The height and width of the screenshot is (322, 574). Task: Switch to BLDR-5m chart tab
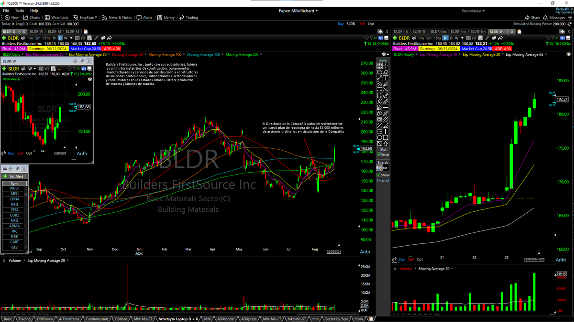click(x=439, y=31)
